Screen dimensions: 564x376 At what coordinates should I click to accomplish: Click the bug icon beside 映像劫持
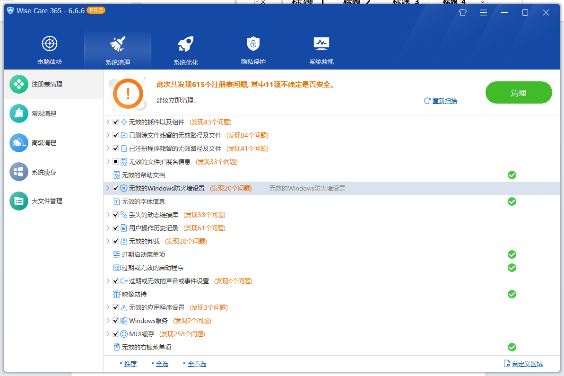tap(117, 294)
